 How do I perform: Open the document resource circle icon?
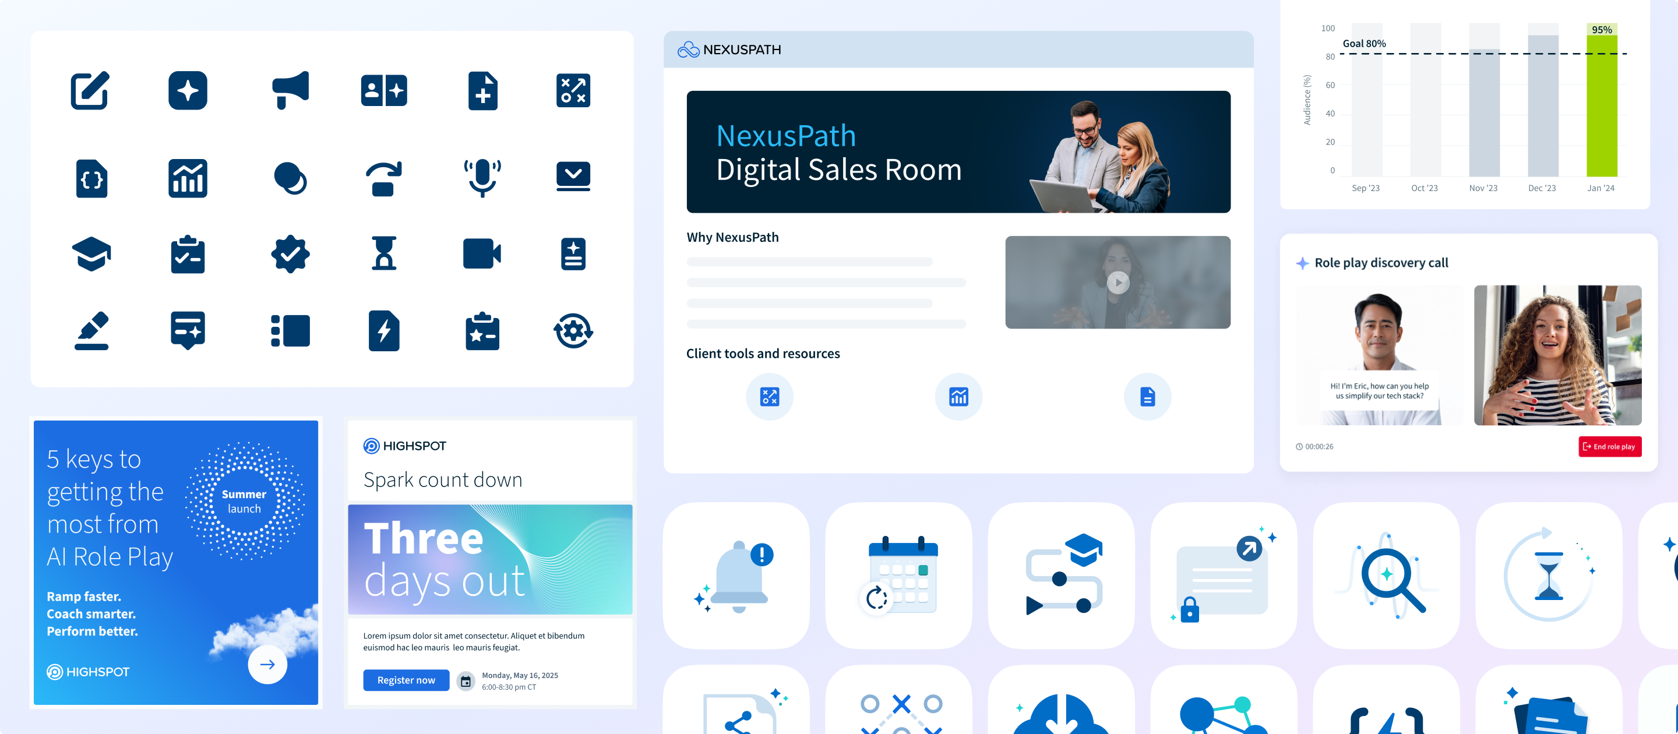click(1147, 397)
